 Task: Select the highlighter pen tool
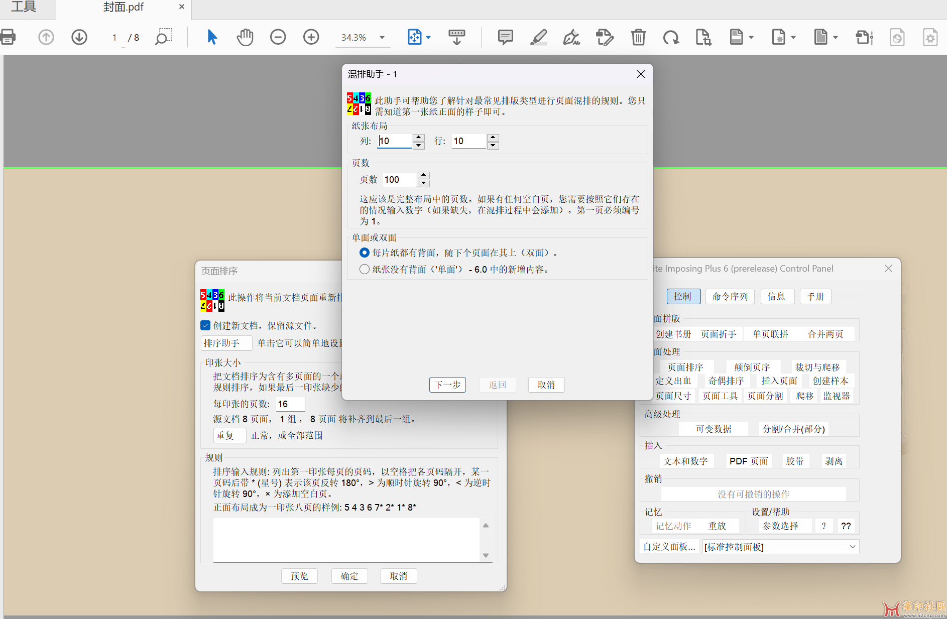pos(538,37)
